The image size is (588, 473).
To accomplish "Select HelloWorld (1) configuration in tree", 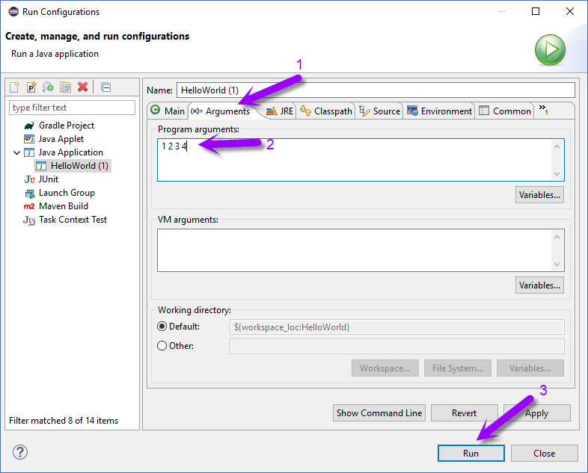I will coord(73,166).
